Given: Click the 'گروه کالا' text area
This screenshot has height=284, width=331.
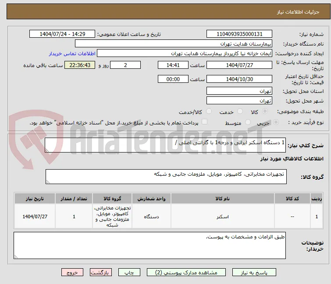Looking at the screenshot, I should pos(166,177).
